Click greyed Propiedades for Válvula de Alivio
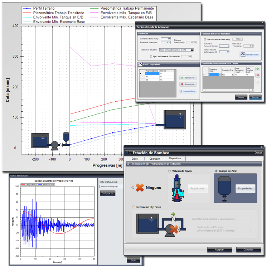 pos(198,188)
